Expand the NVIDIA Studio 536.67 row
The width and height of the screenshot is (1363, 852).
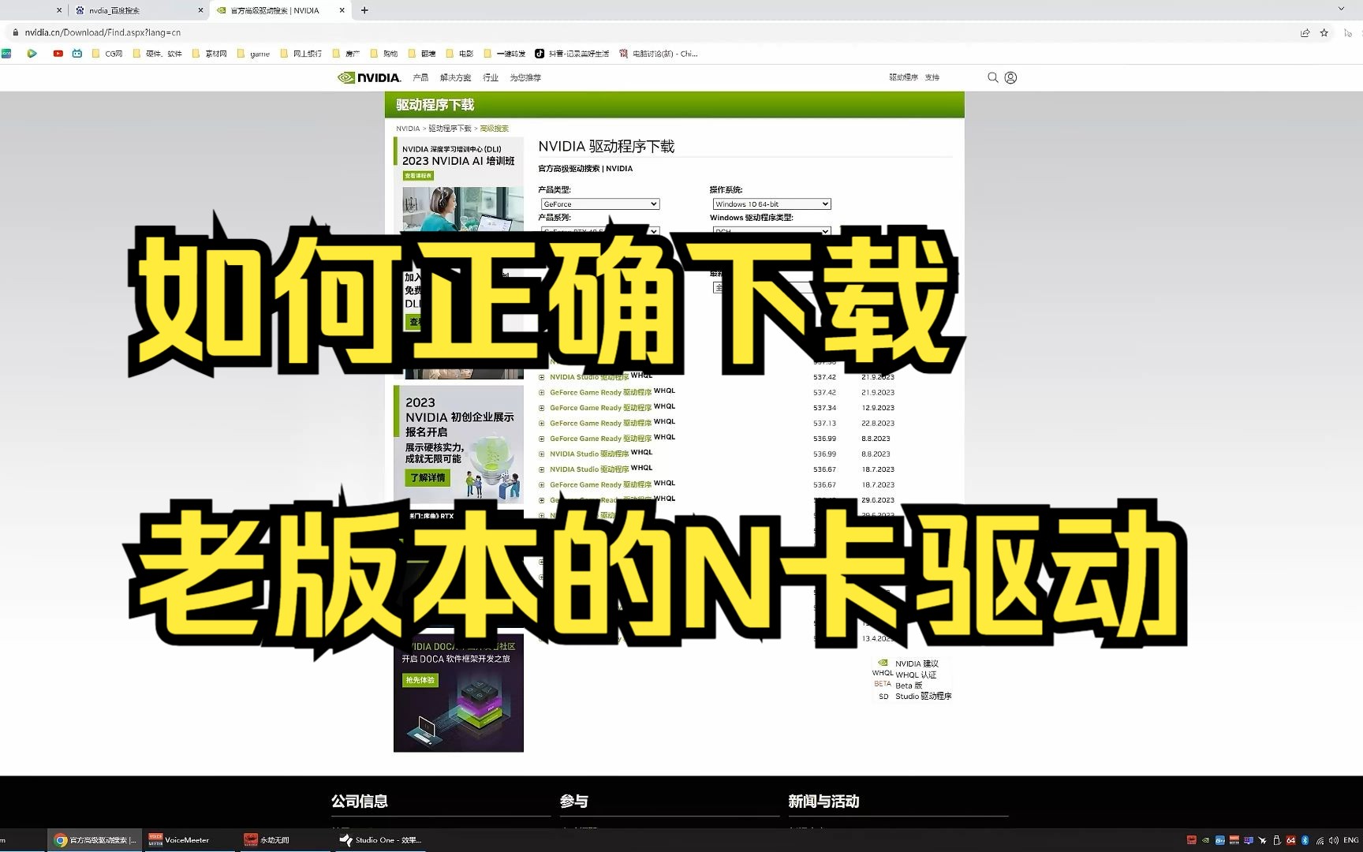coord(541,469)
